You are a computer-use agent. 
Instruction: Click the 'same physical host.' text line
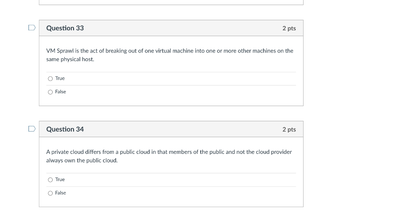tap(70, 59)
